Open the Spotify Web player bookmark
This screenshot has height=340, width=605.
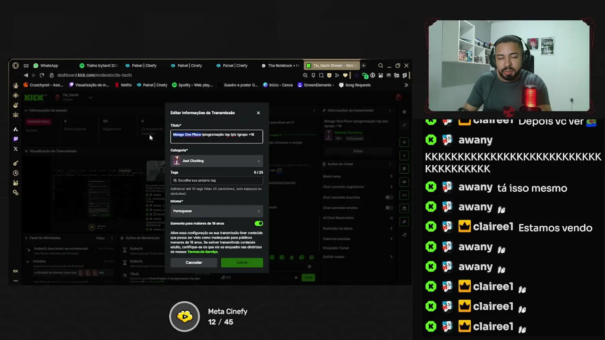(x=192, y=85)
